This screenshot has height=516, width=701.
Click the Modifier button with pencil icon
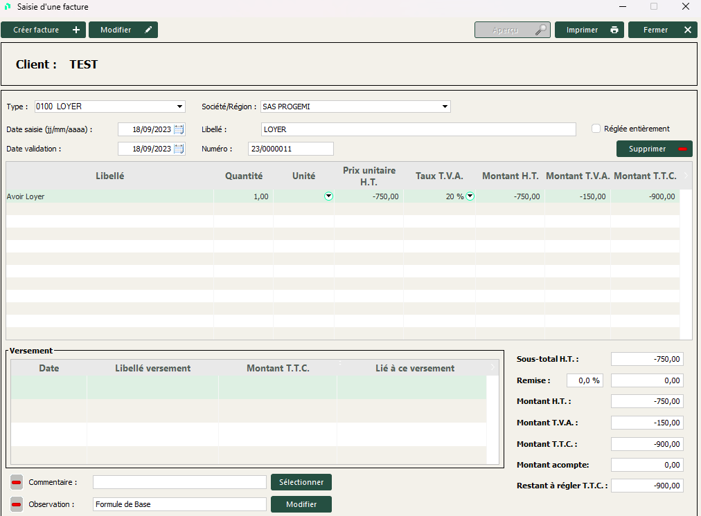123,30
